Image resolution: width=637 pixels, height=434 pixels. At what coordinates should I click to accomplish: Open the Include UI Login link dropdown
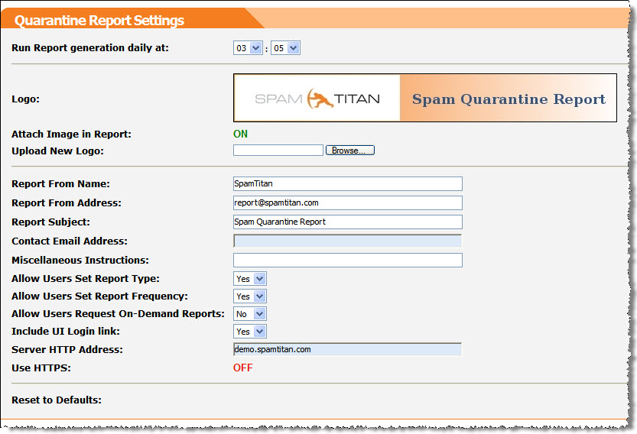point(249,331)
